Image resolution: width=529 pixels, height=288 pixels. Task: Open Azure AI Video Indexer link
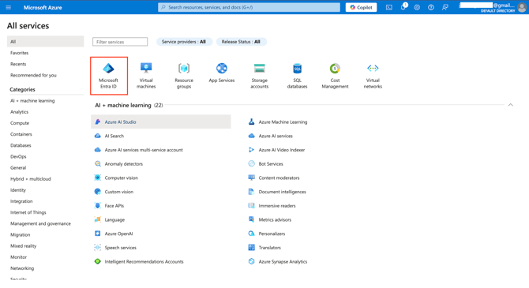point(282,150)
